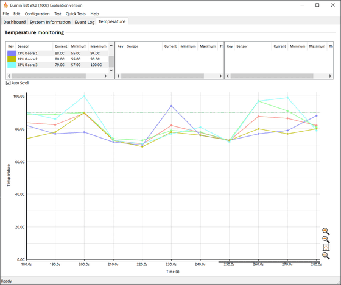Open the Test menu
The image size is (341, 285).
[x=58, y=13]
